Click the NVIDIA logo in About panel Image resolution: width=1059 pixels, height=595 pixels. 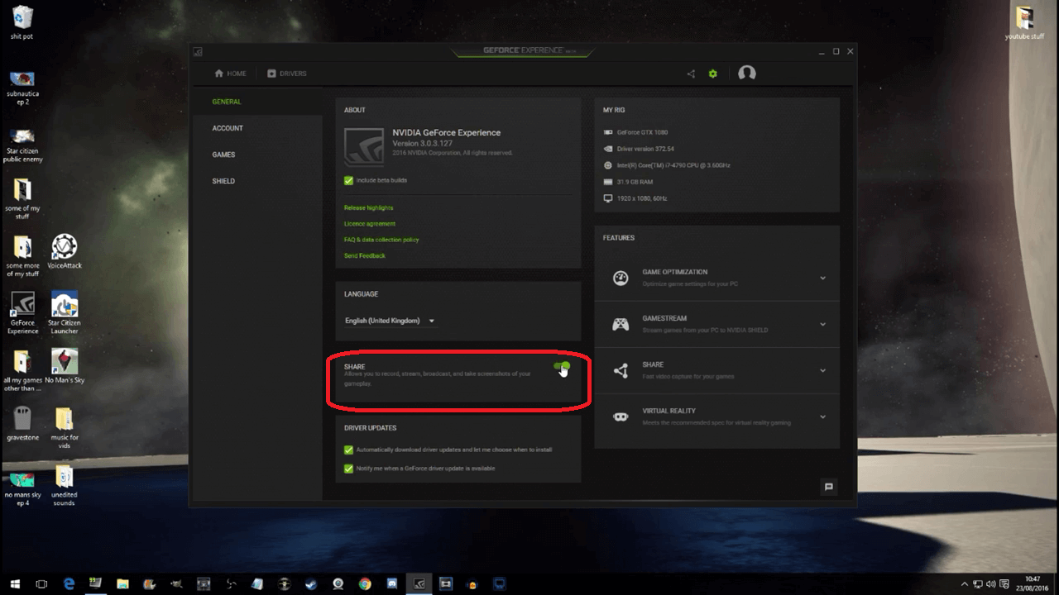[364, 147]
